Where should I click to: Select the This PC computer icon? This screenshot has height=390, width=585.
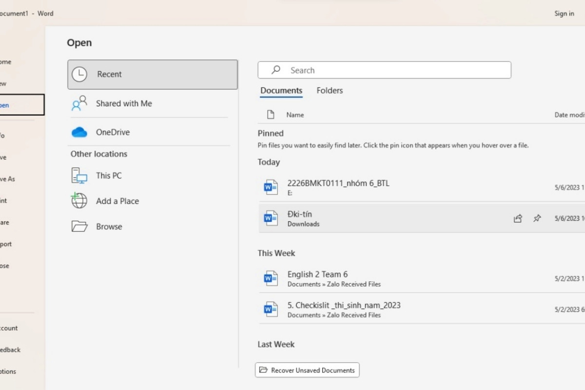[x=79, y=175]
